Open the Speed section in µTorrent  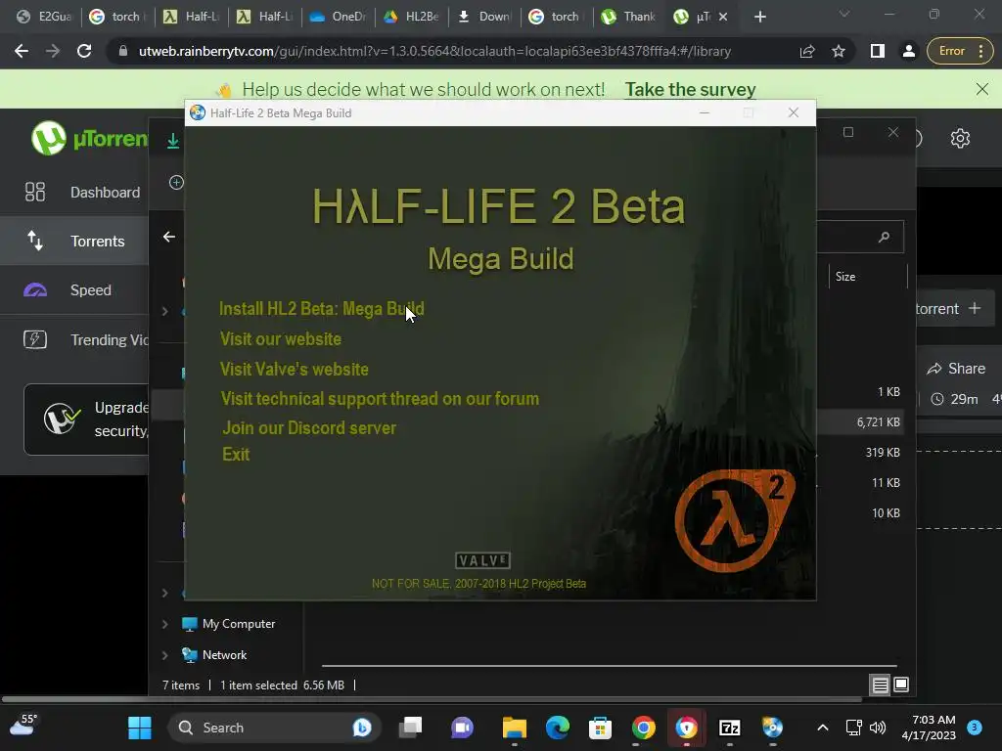(74, 289)
